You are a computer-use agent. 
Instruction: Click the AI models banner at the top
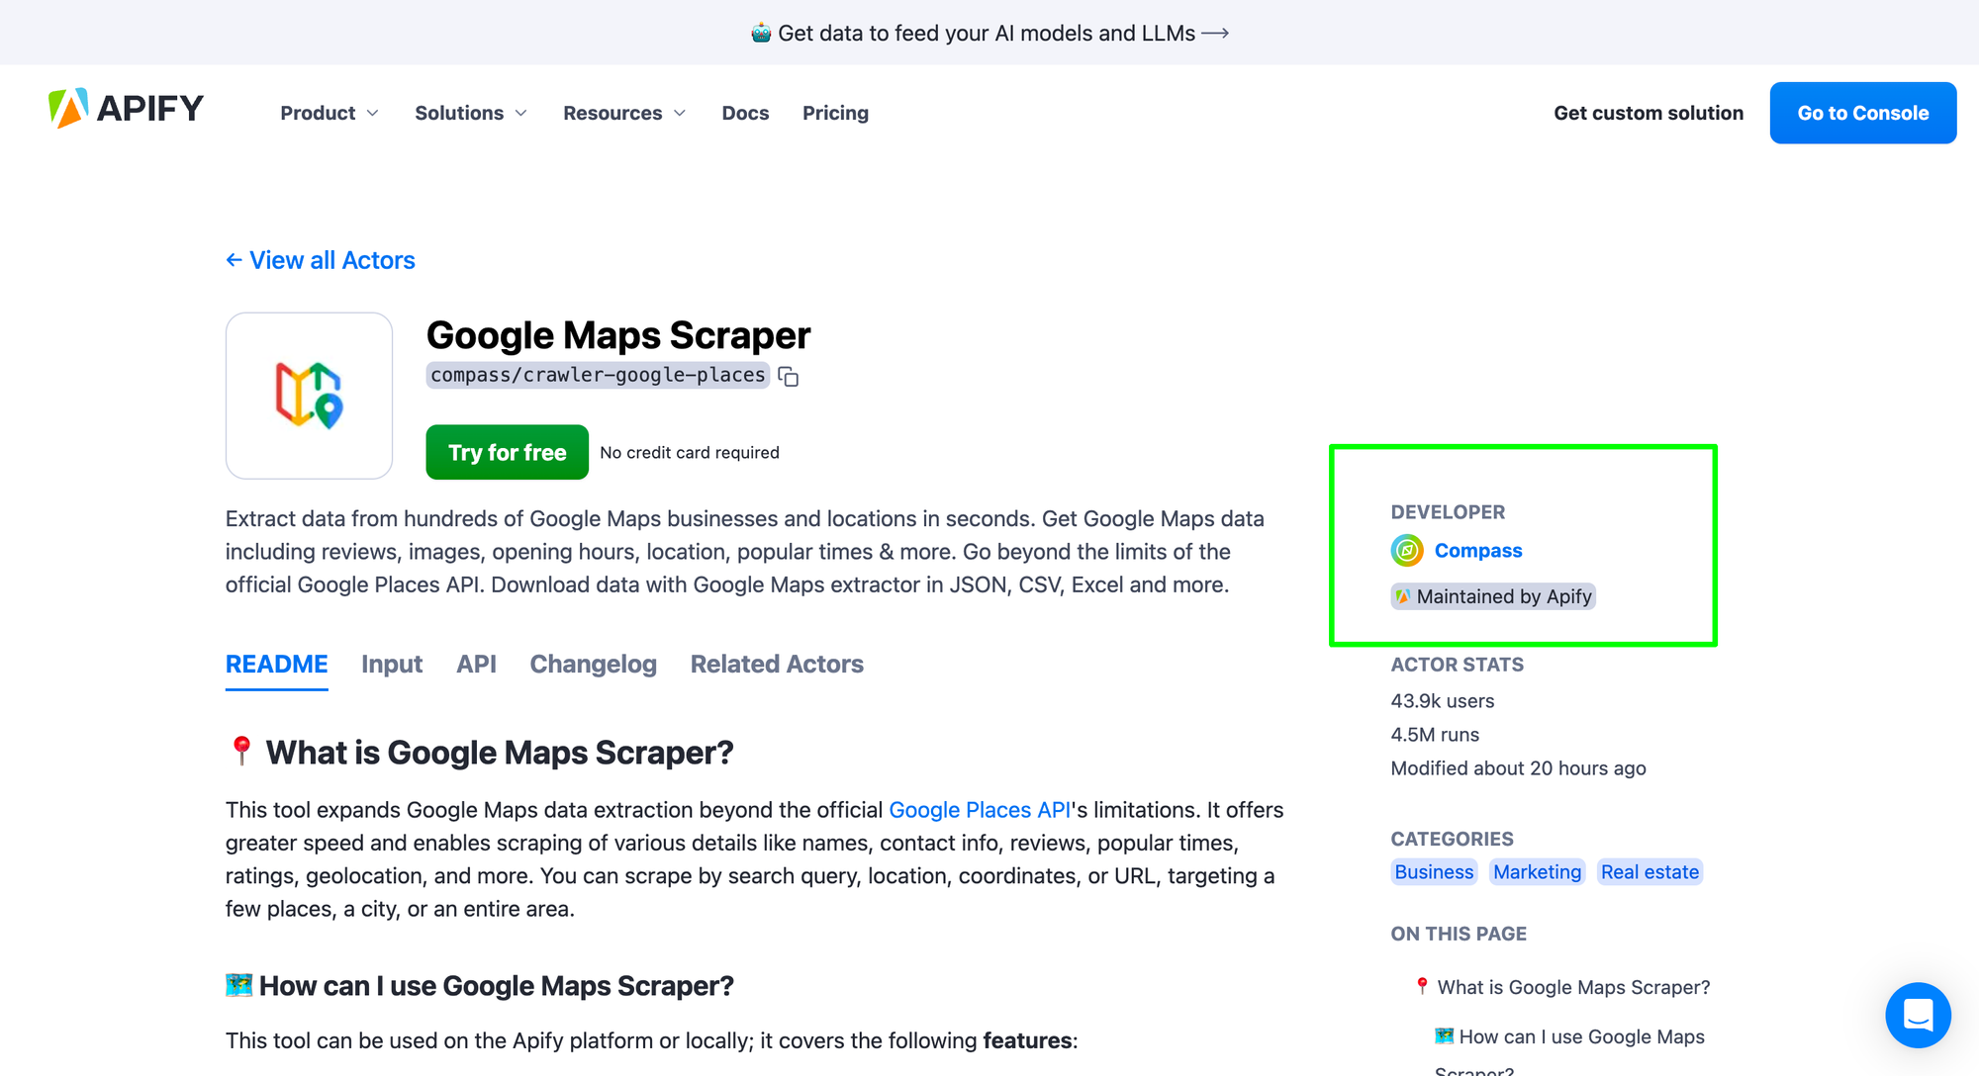click(989, 32)
